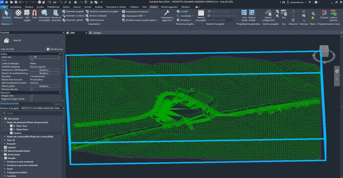343x178 pixels.
Task: Open Impostazioni MEP dropdown
Action: click(134, 16)
